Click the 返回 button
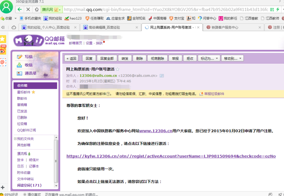 tap(71, 58)
